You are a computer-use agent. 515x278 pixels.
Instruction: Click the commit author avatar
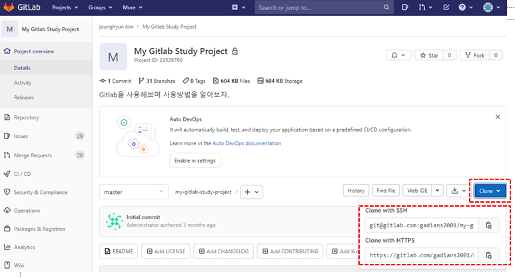point(115,221)
